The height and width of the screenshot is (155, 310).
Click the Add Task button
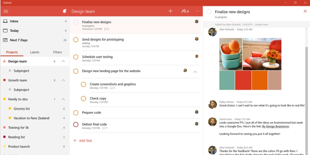83,140
